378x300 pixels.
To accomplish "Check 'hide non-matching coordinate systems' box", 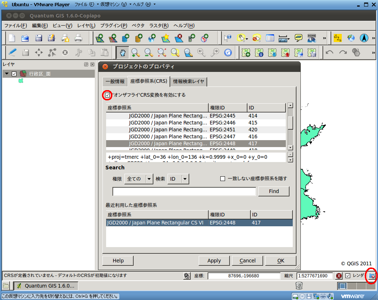I will pos(222,178).
